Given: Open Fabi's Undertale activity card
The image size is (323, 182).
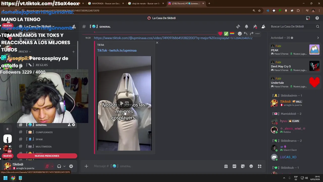Looking at the screenshot, I should pos(295,82).
